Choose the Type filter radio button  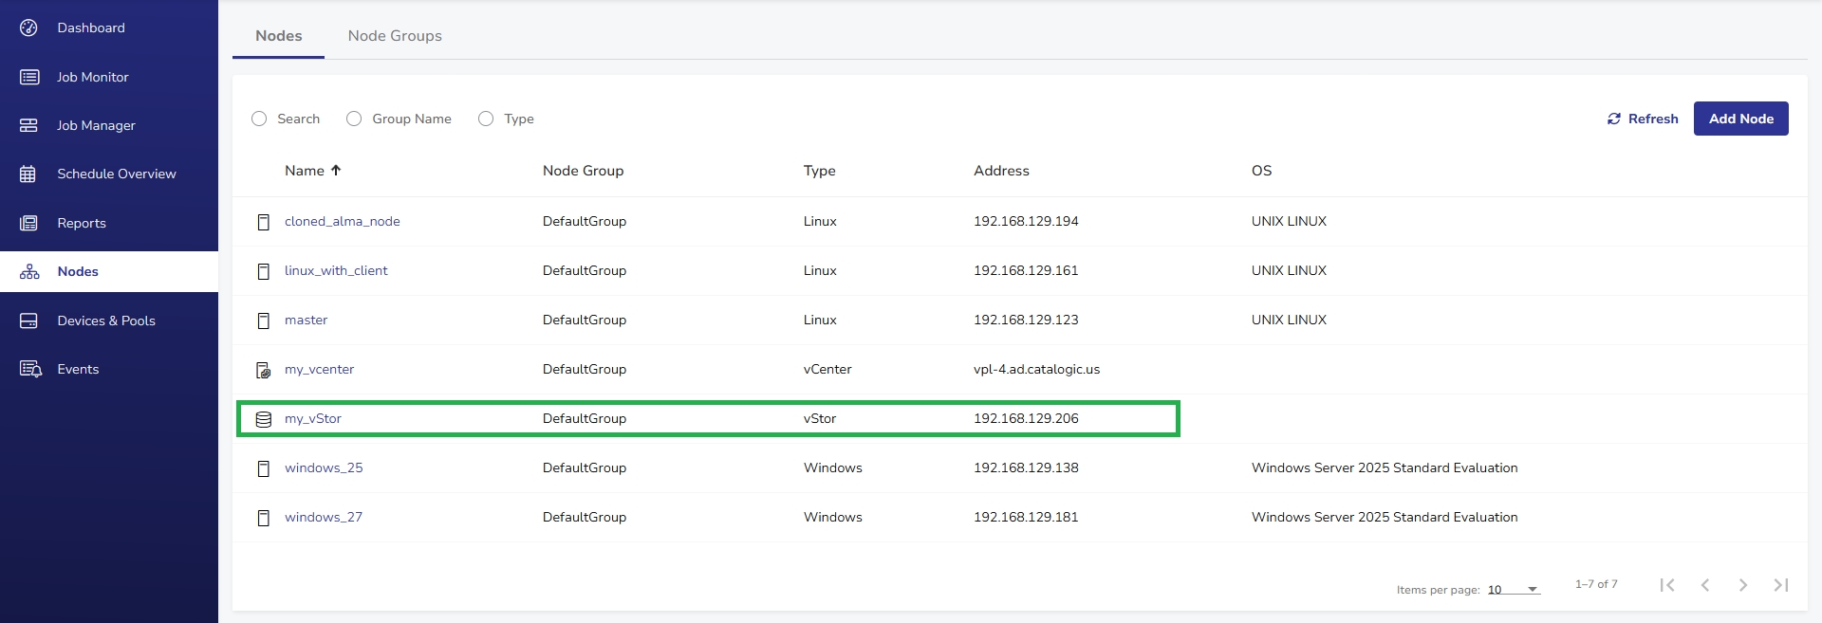click(486, 119)
